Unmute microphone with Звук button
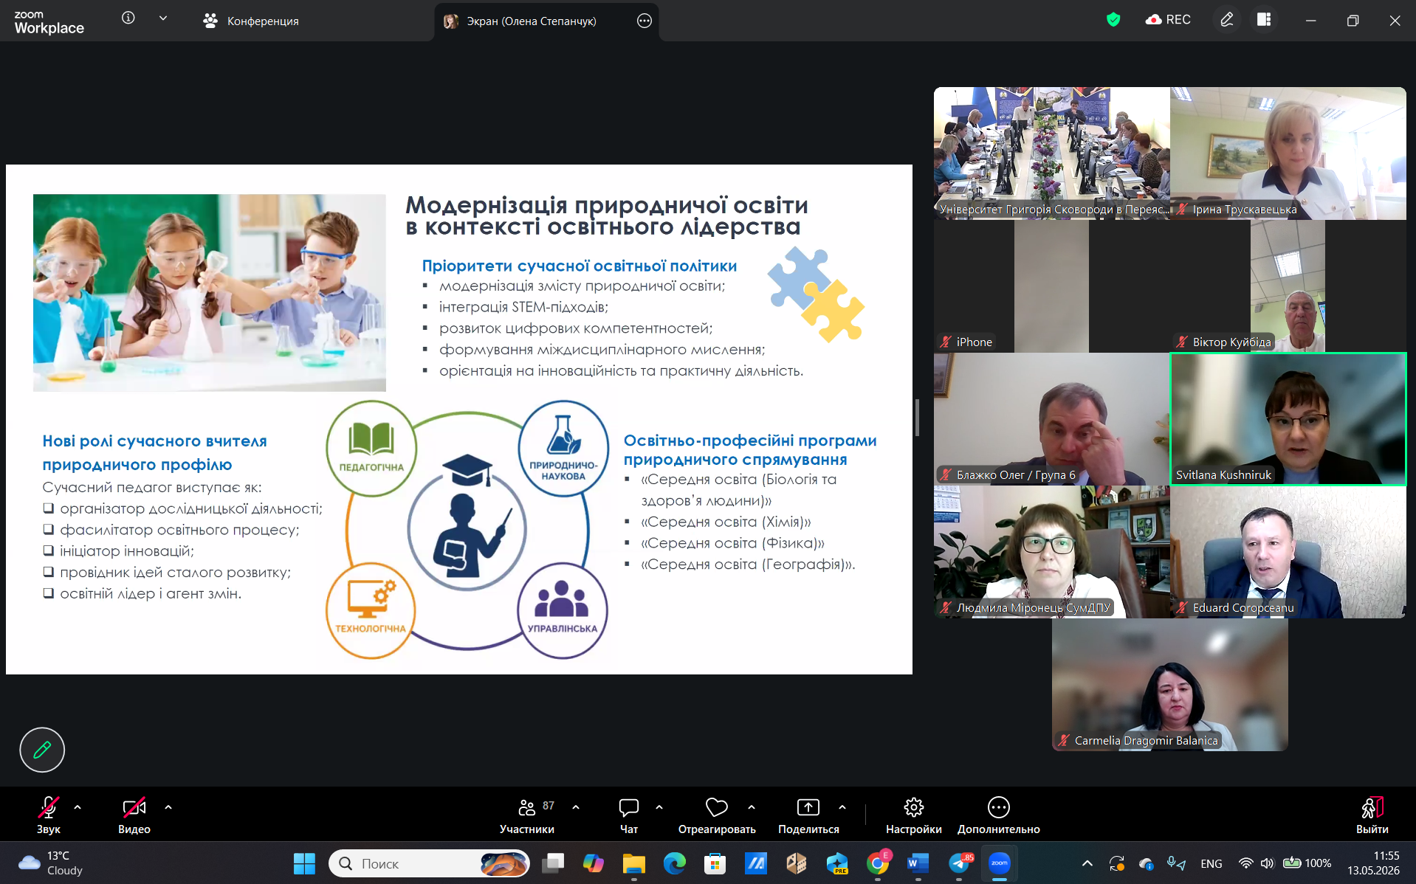Viewport: 1416px width, 884px height. 49,815
